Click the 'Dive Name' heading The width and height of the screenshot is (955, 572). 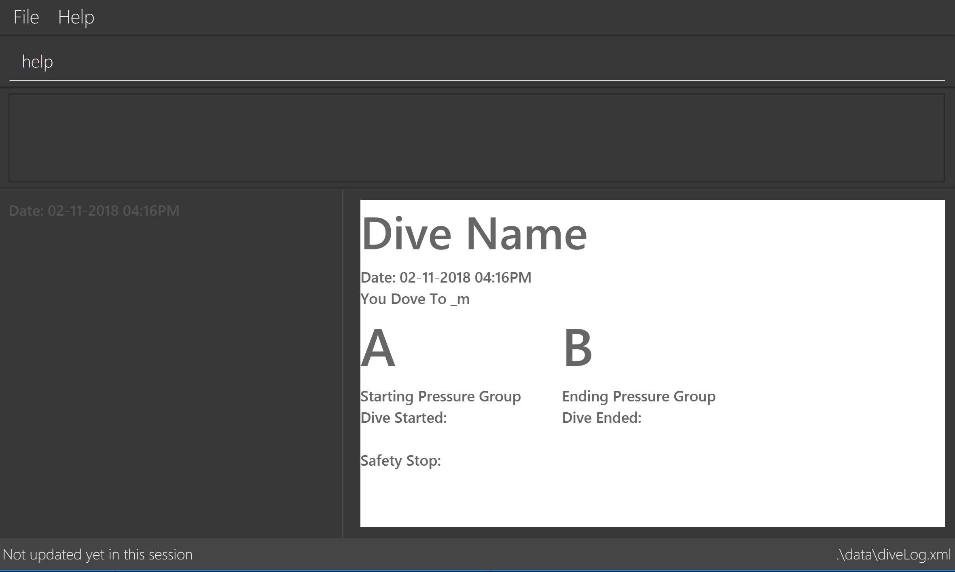pyautogui.click(x=474, y=234)
